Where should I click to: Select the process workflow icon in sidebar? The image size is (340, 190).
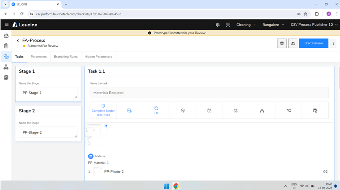coord(6,57)
